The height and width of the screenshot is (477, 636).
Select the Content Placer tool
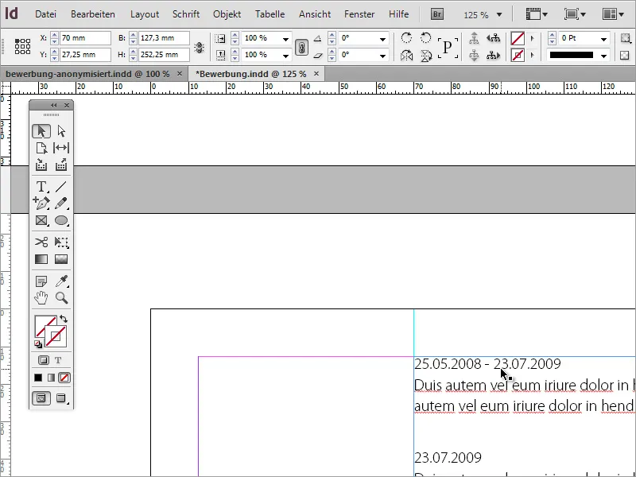(x=61, y=165)
